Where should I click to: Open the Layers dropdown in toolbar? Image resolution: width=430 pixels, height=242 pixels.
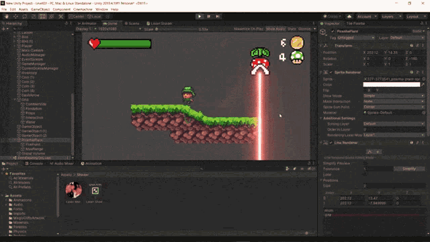click(x=391, y=16)
